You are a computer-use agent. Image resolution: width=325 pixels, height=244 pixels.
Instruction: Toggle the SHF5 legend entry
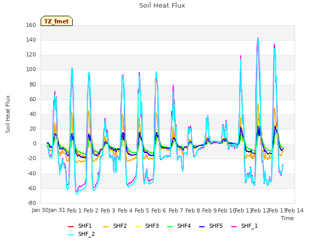click(x=211, y=226)
